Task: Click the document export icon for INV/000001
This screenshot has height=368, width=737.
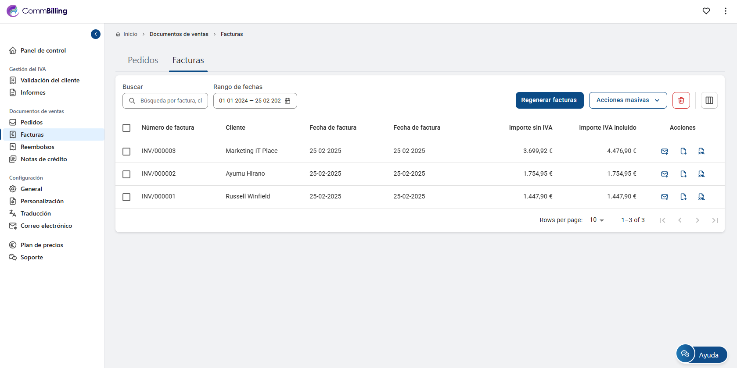Action: [683, 197]
